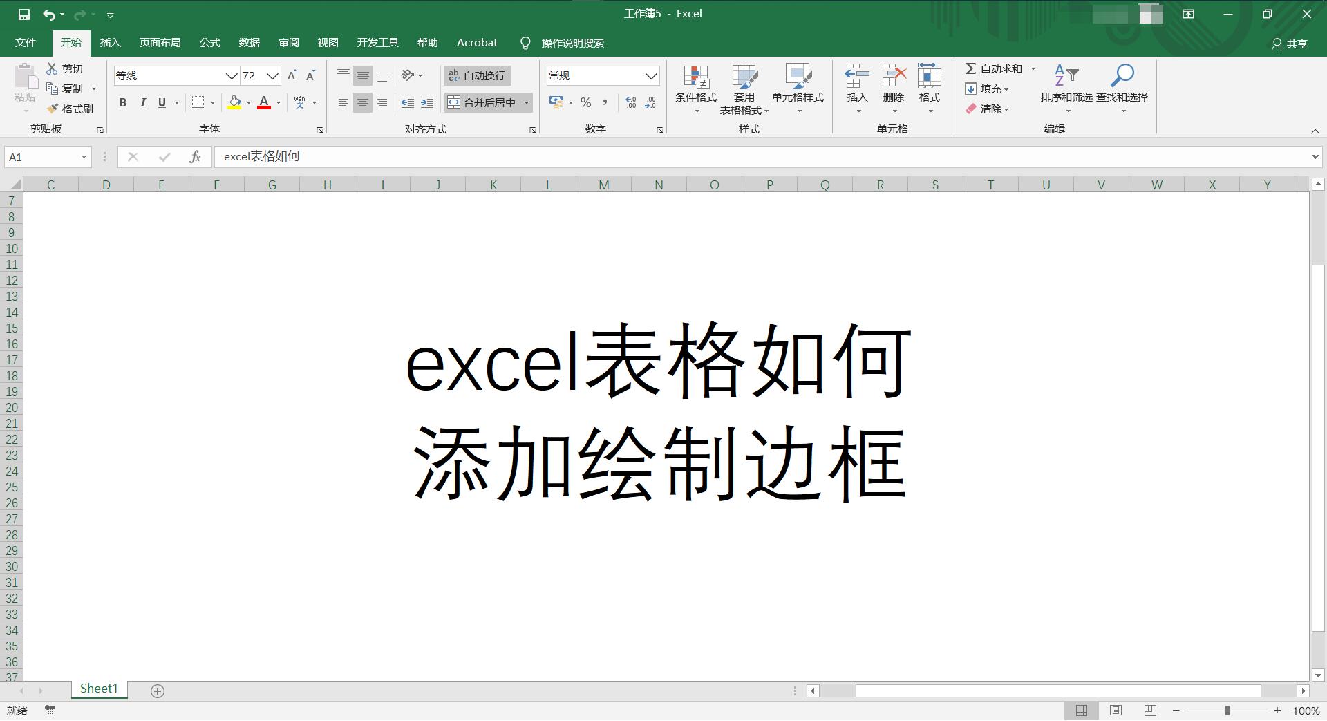Click the Borders icon
Viewport: 1327px width, 721px height.
point(198,102)
